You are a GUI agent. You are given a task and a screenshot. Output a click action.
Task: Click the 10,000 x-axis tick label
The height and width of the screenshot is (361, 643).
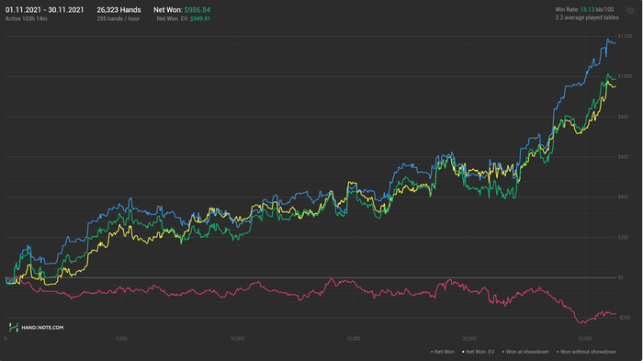click(237, 339)
